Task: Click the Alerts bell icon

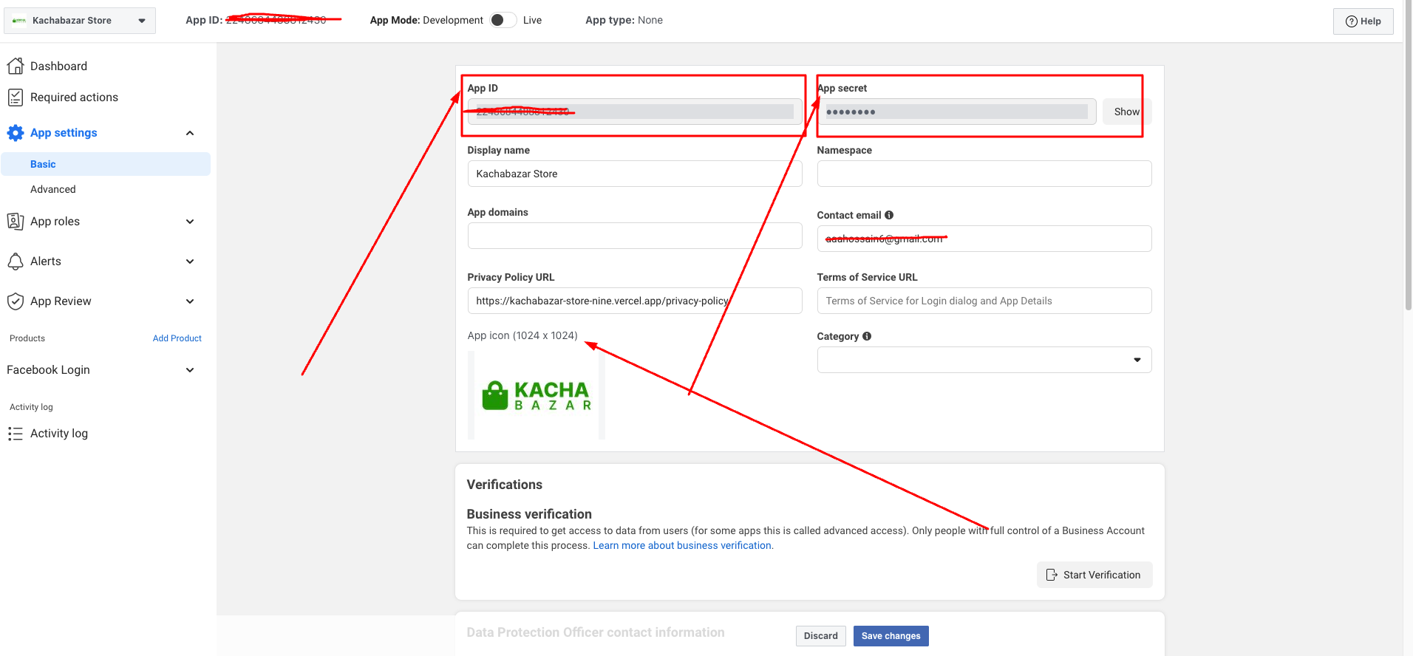Action: pos(16,262)
